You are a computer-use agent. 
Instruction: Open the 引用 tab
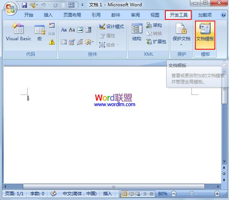point(96,15)
